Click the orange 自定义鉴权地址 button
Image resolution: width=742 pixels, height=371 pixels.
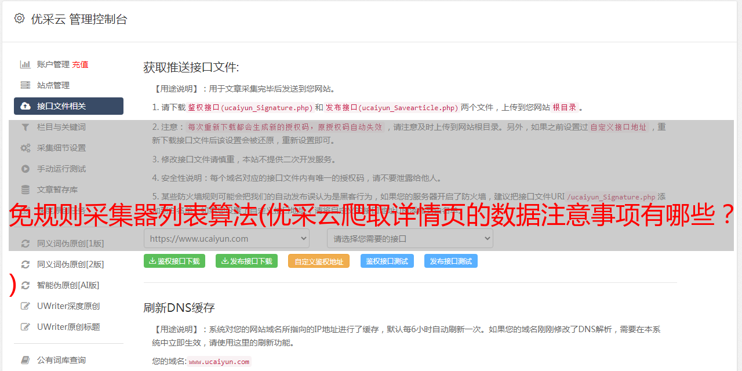coord(319,261)
